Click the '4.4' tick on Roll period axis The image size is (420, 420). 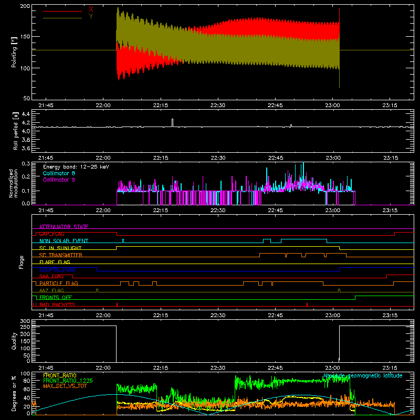coord(26,114)
